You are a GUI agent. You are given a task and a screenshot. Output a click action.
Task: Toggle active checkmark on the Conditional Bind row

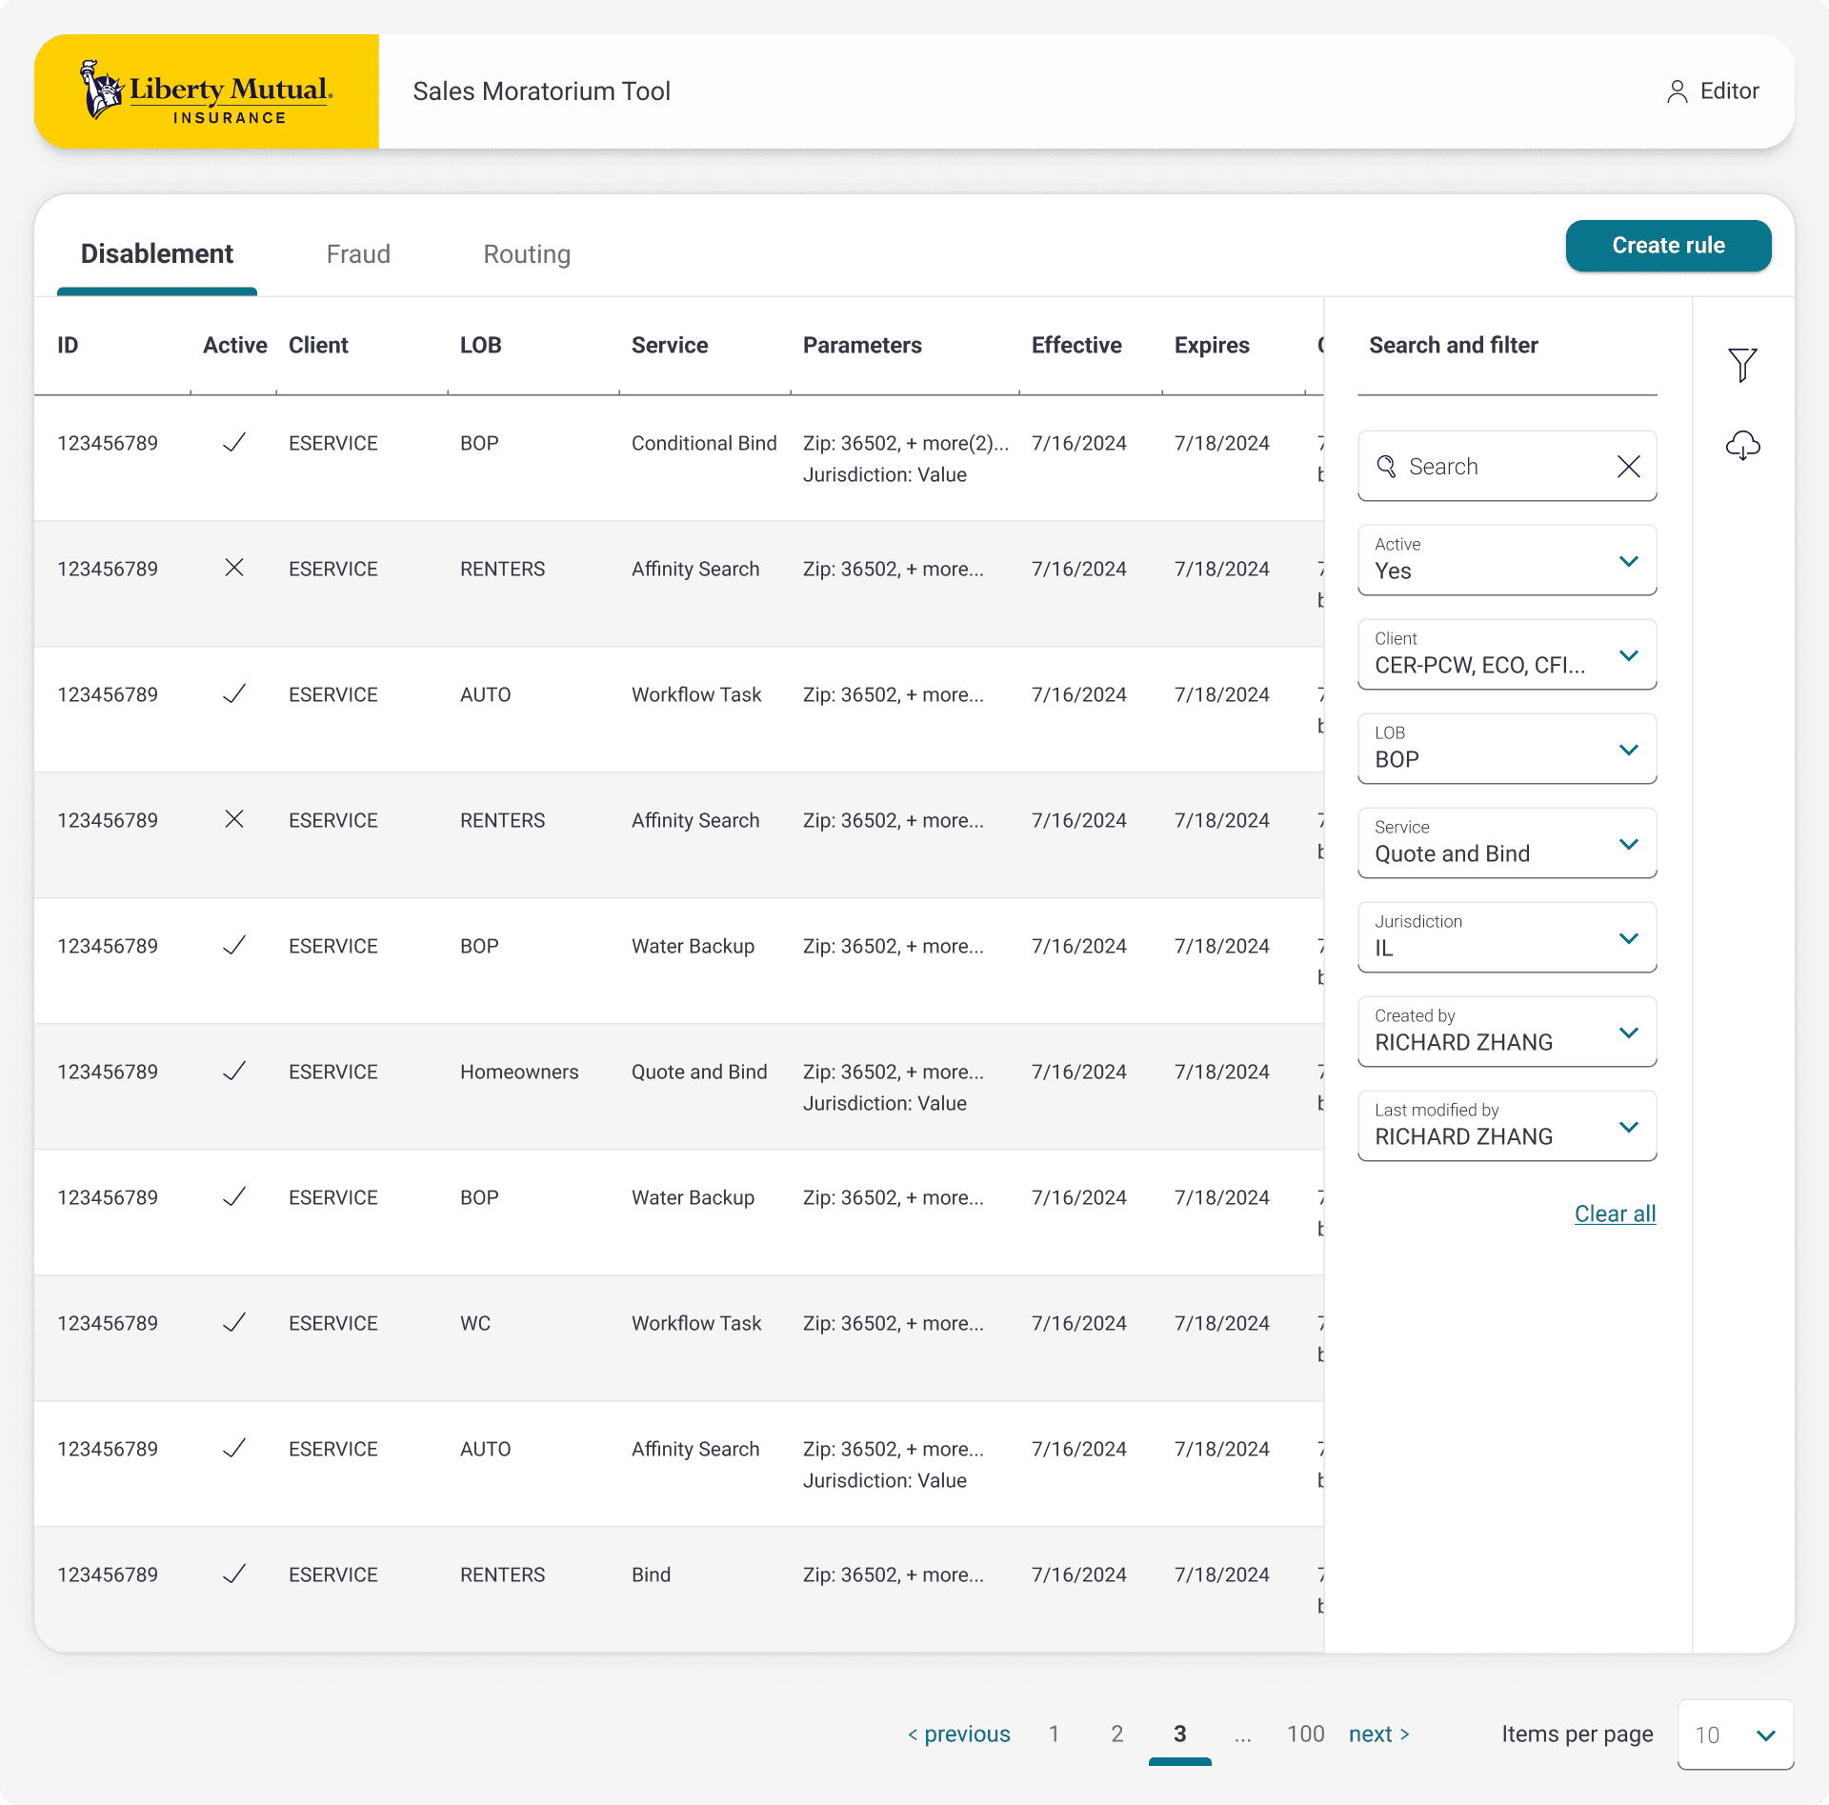click(x=234, y=443)
